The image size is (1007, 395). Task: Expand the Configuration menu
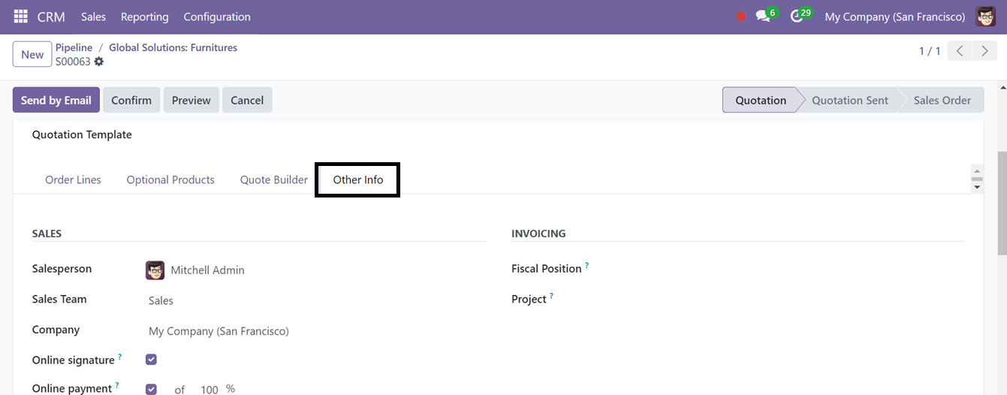217,17
